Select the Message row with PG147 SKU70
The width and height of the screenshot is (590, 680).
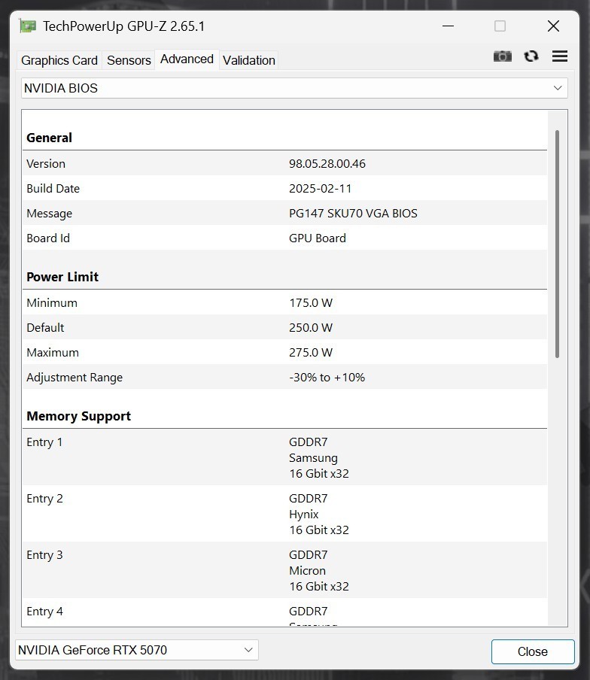click(x=293, y=213)
